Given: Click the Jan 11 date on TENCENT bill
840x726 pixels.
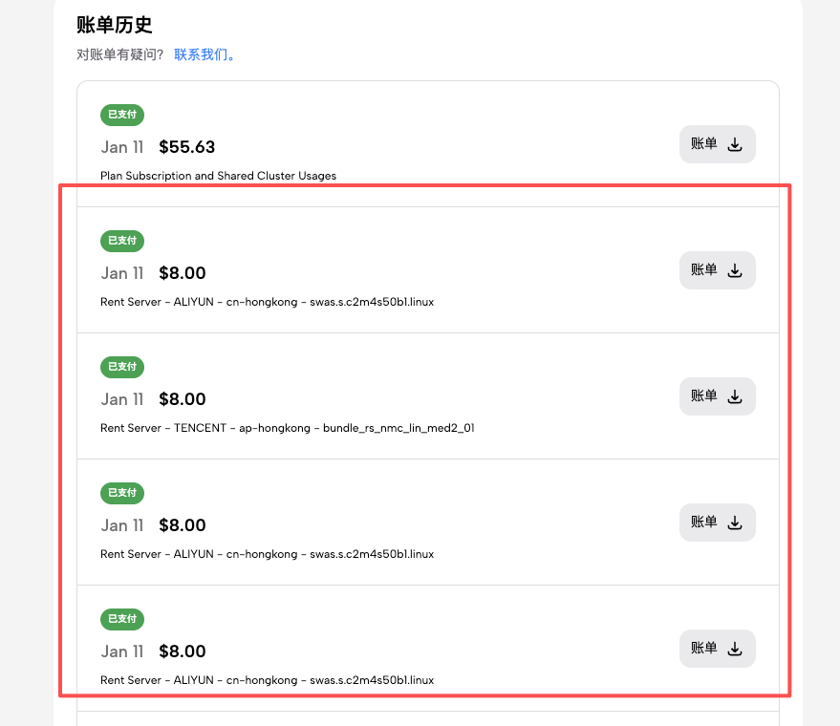Looking at the screenshot, I should 122,399.
